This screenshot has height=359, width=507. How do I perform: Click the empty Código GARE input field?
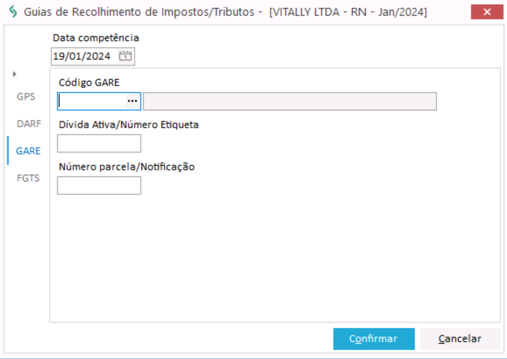91,101
